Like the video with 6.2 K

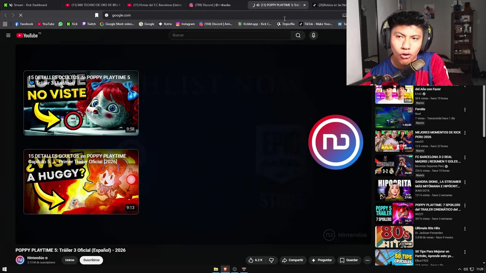pyautogui.click(x=256, y=260)
